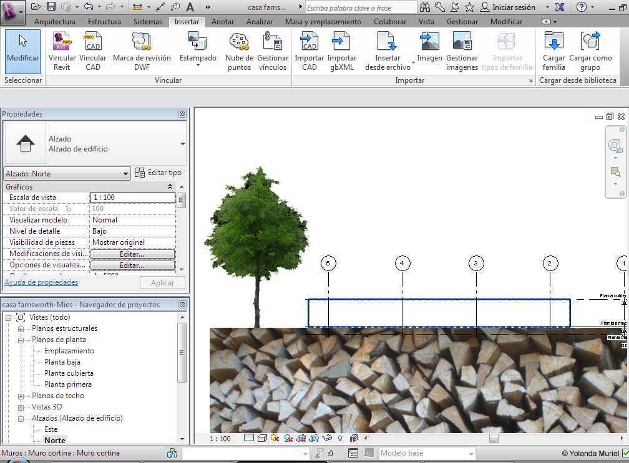Click the Escala de vista field
Screen dimensions: 629x463
(x=132, y=198)
